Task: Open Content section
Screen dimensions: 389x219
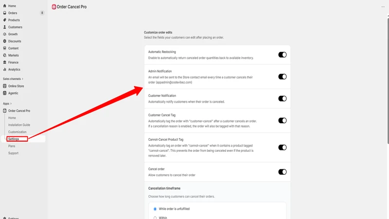Action: coord(14,48)
